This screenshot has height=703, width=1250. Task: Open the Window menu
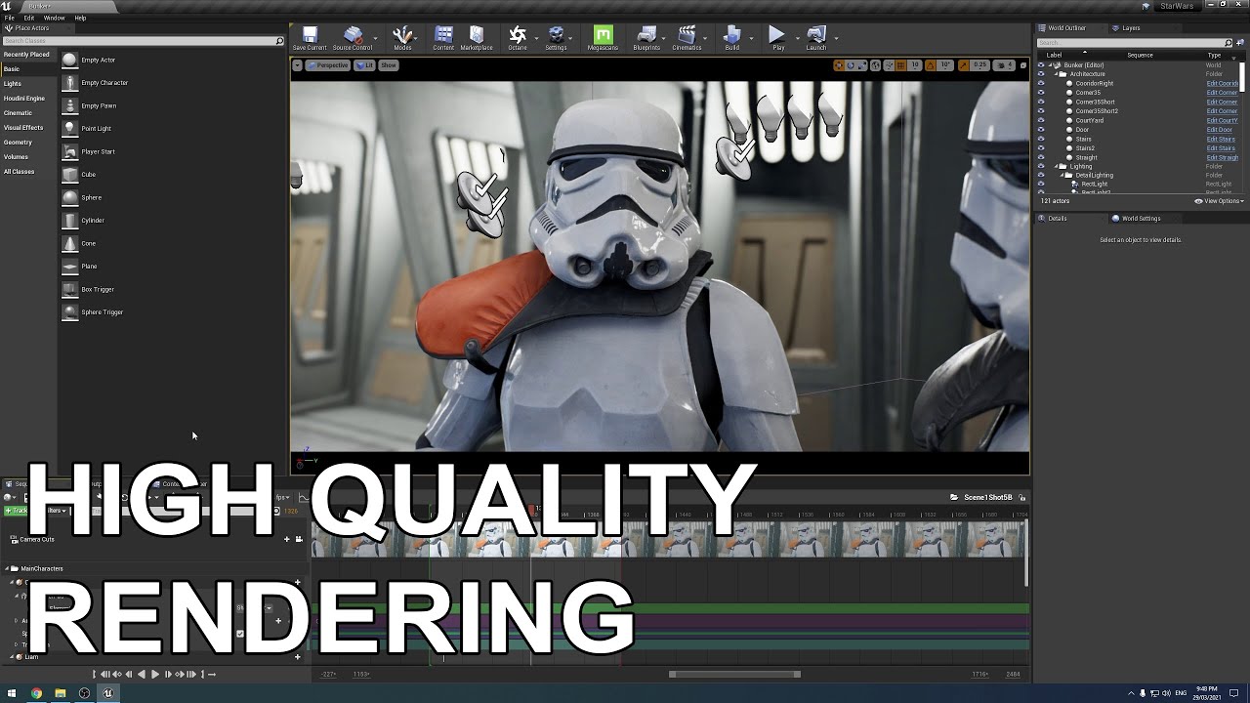(55, 18)
